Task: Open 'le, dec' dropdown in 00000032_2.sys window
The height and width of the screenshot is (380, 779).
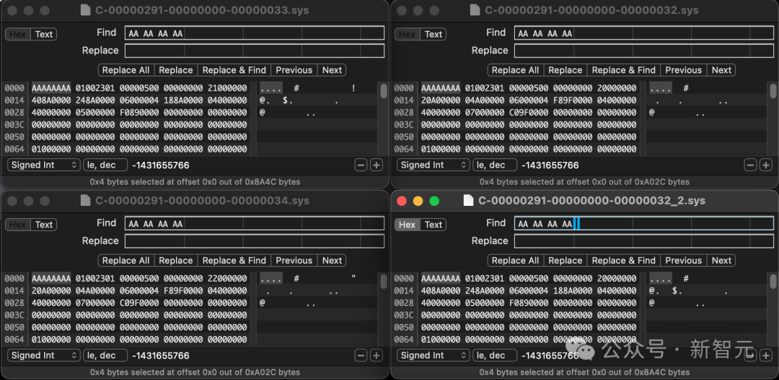Action: click(494, 356)
